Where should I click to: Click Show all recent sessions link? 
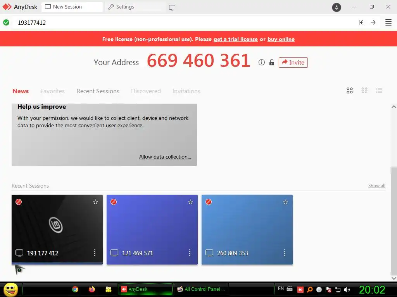(377, 186)
